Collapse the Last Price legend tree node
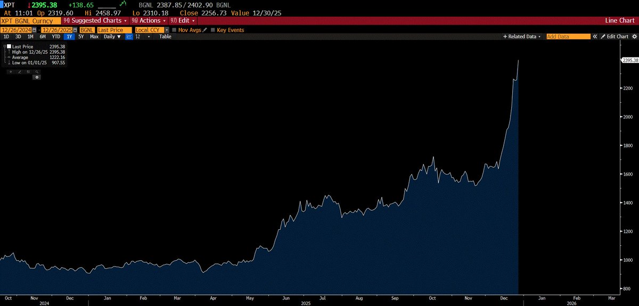Viewport: 639px width, 306px height. coord(4,46)
